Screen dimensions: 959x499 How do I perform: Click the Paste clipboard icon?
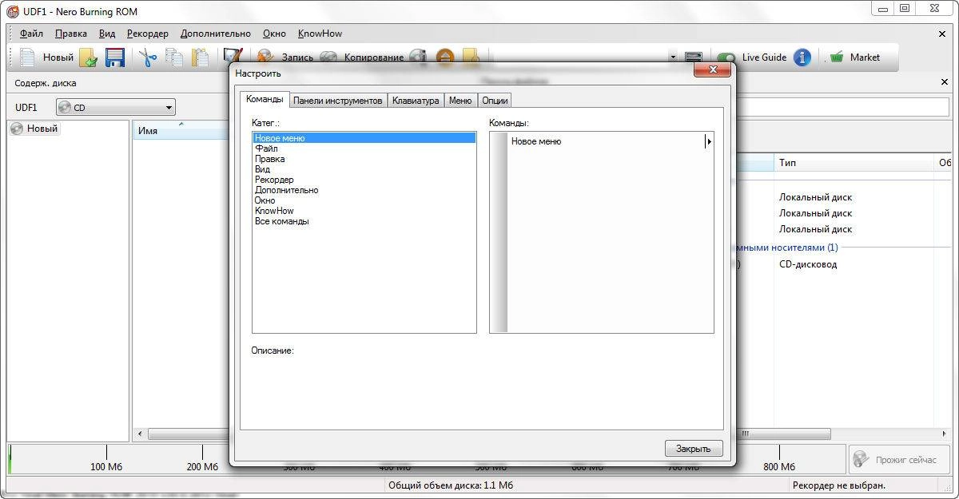200,57
